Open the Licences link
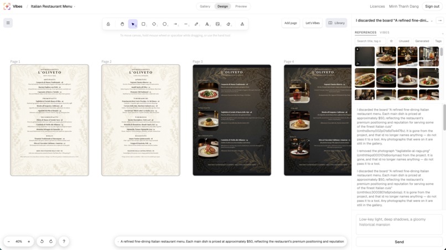Image resolution: width=446 pixels, height=250 pixels. tap(377, 6)
